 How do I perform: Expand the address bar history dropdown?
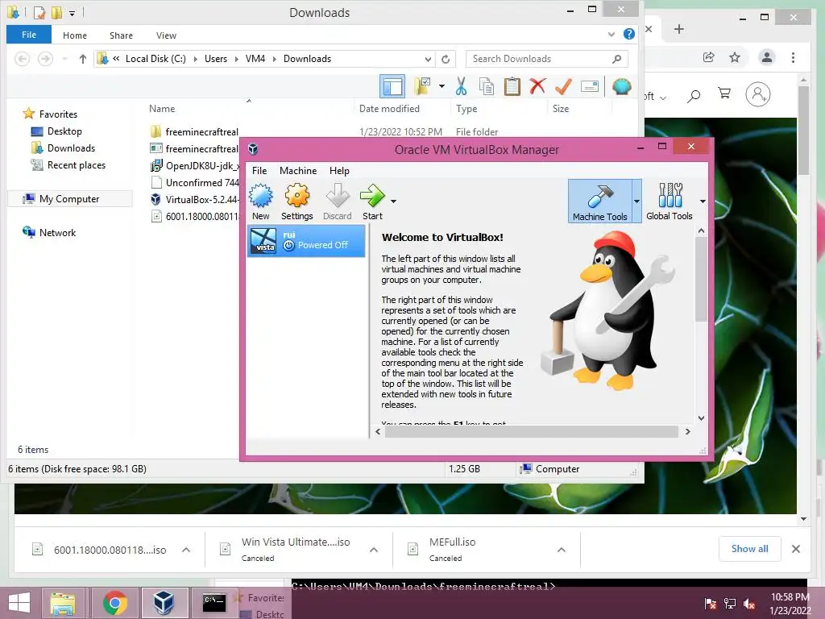tap(429, 59)
